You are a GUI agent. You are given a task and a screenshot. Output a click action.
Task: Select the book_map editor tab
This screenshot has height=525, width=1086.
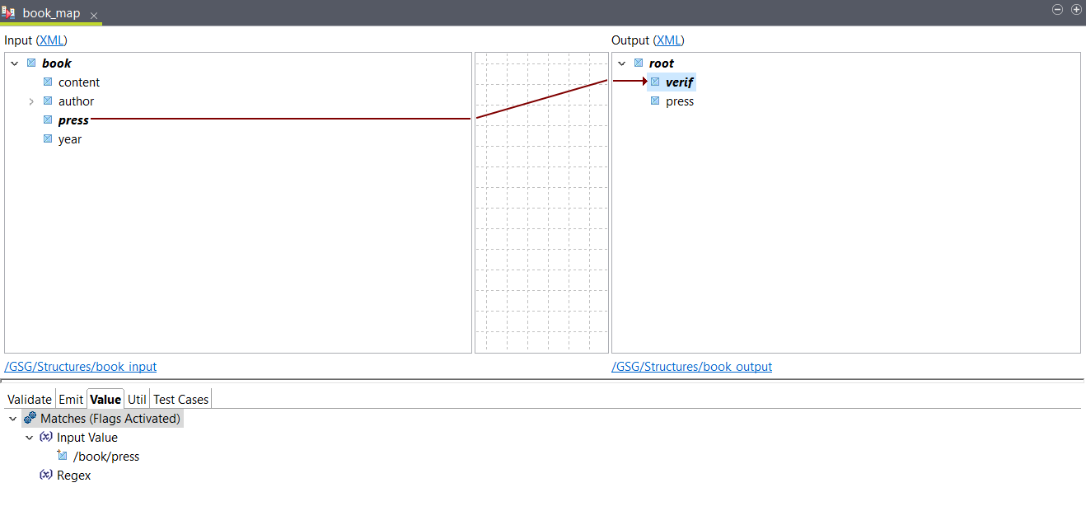point(51,13)
